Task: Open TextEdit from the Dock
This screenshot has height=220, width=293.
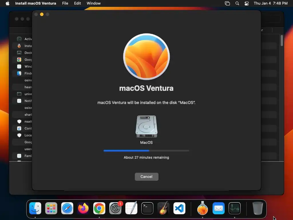Action: 131,208
